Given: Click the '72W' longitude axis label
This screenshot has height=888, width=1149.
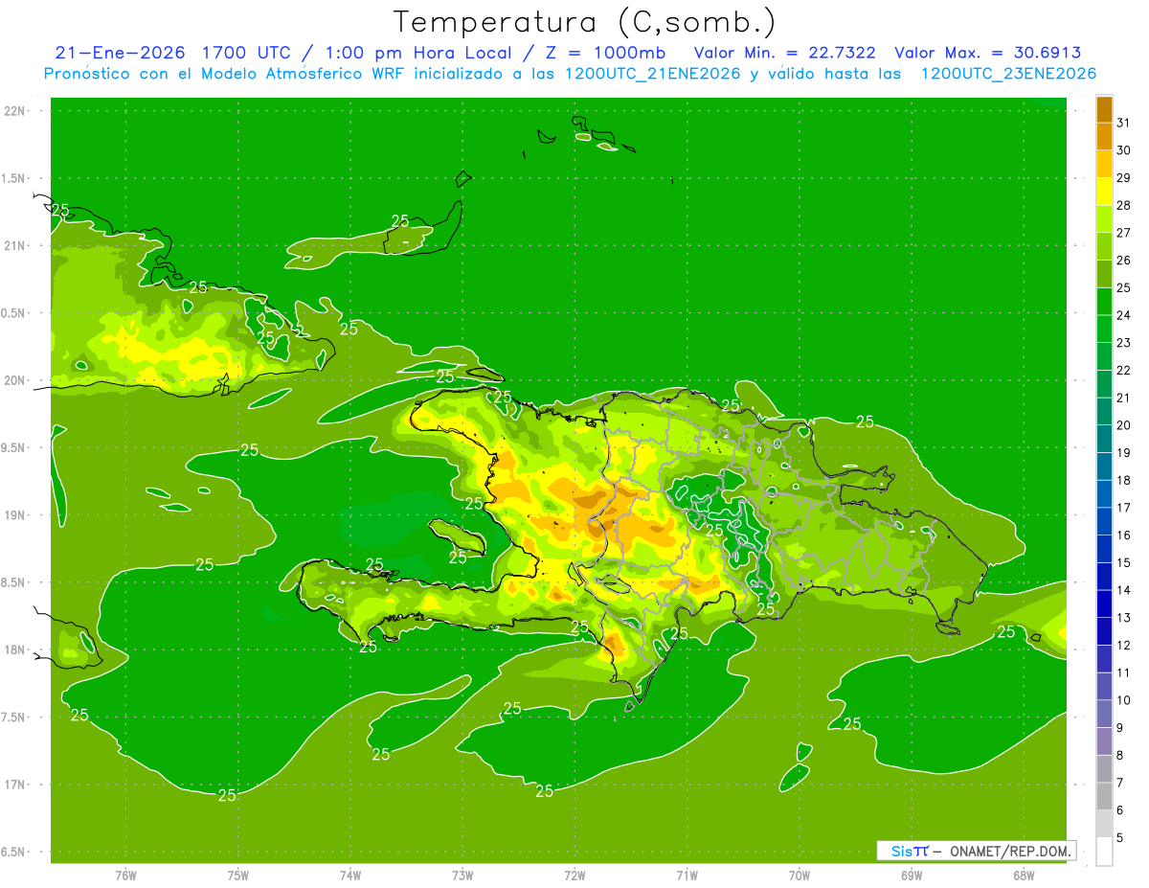Looking at the screenshot, I should tap(574, 876).
